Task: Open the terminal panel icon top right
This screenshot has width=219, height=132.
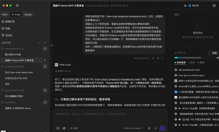Action: click(214, 6)
